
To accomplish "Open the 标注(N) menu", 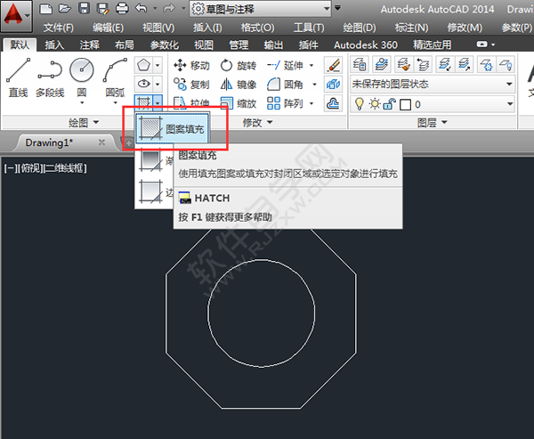I will tap(411, 28).
